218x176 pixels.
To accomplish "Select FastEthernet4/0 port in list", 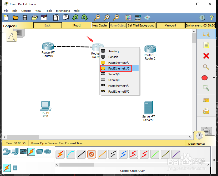I will [x=119, y=86].
